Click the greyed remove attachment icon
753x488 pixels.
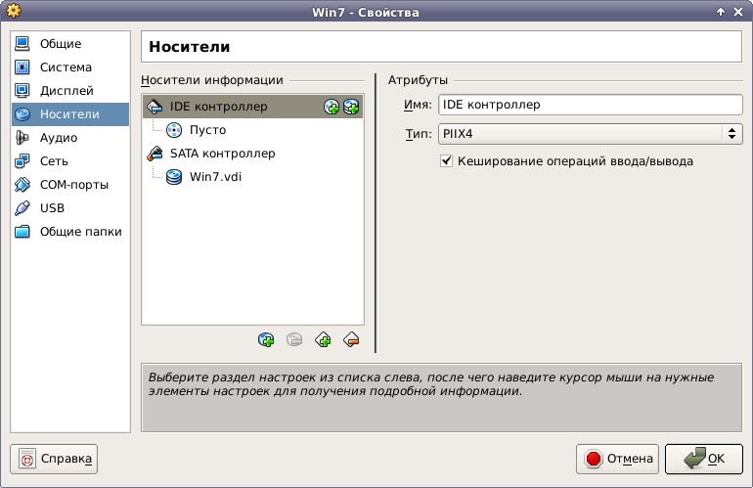294,340
